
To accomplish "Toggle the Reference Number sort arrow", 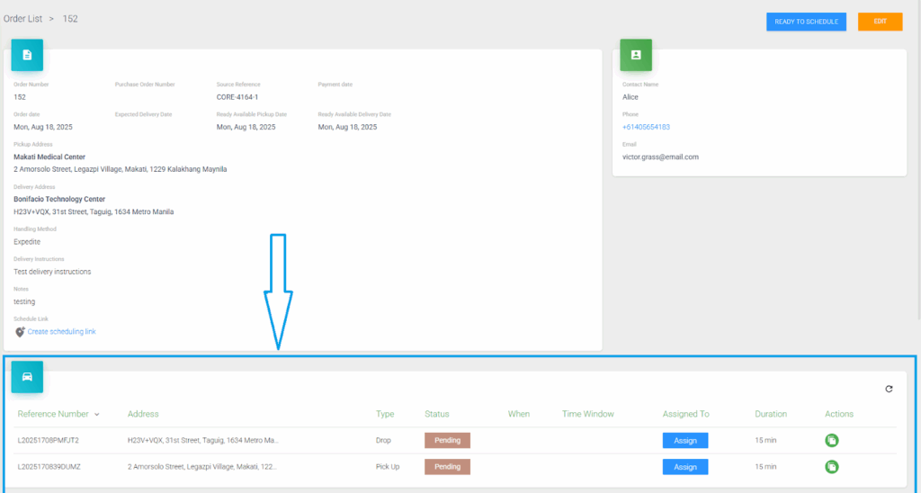I will coord(96,415).
